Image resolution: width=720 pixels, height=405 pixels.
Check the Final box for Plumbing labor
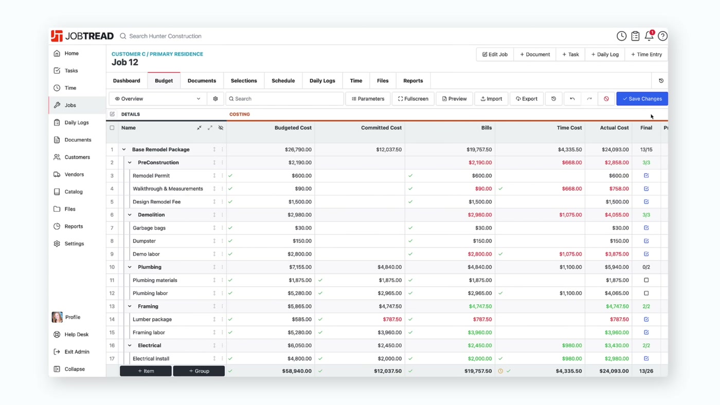[646, 293]
